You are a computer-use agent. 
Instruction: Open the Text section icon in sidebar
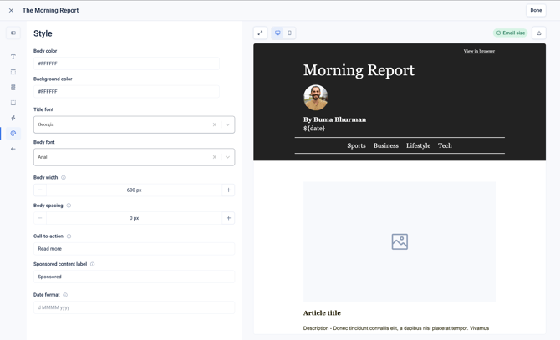(13, 57)
